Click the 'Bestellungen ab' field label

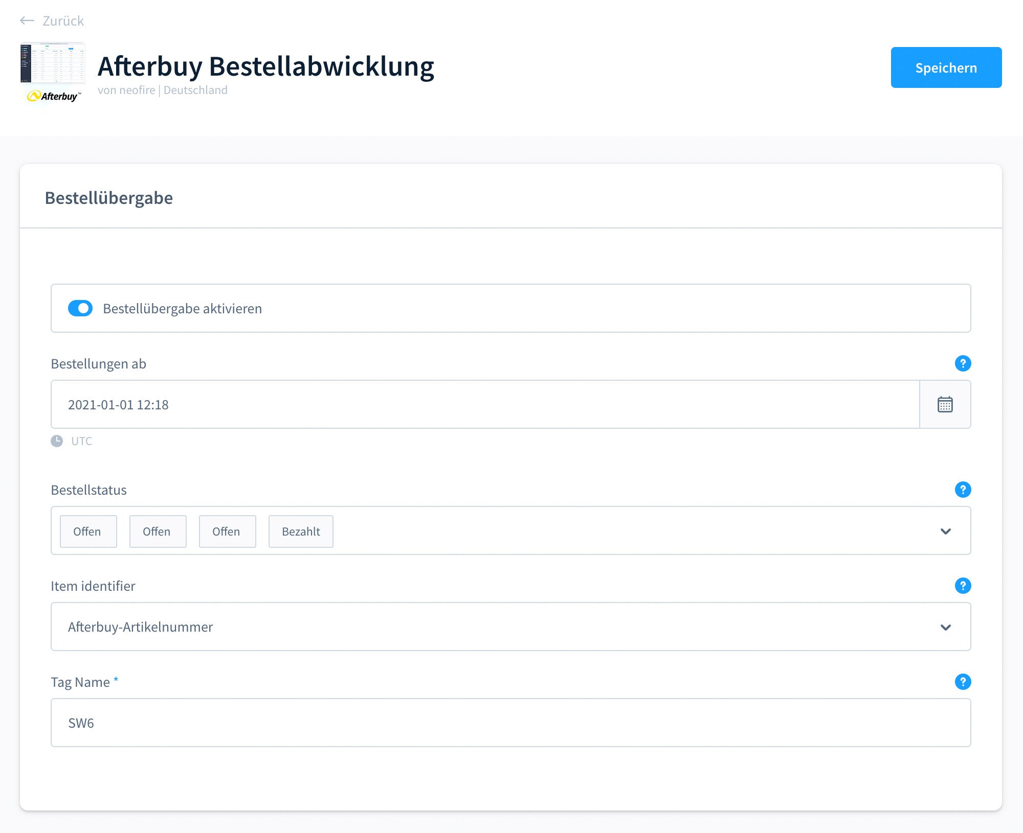click(x=99, y=364)
